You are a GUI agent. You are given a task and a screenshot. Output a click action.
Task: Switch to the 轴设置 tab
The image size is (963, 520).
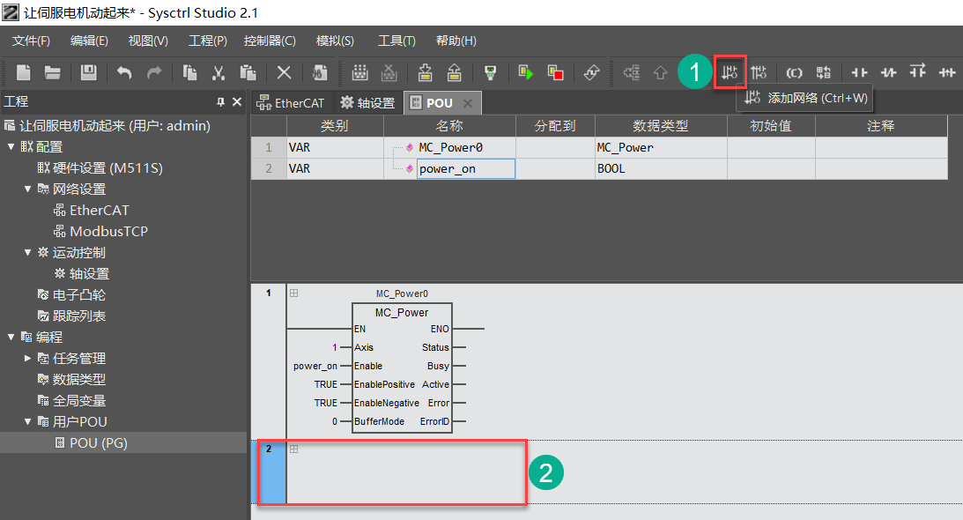[x=368, y=102]
